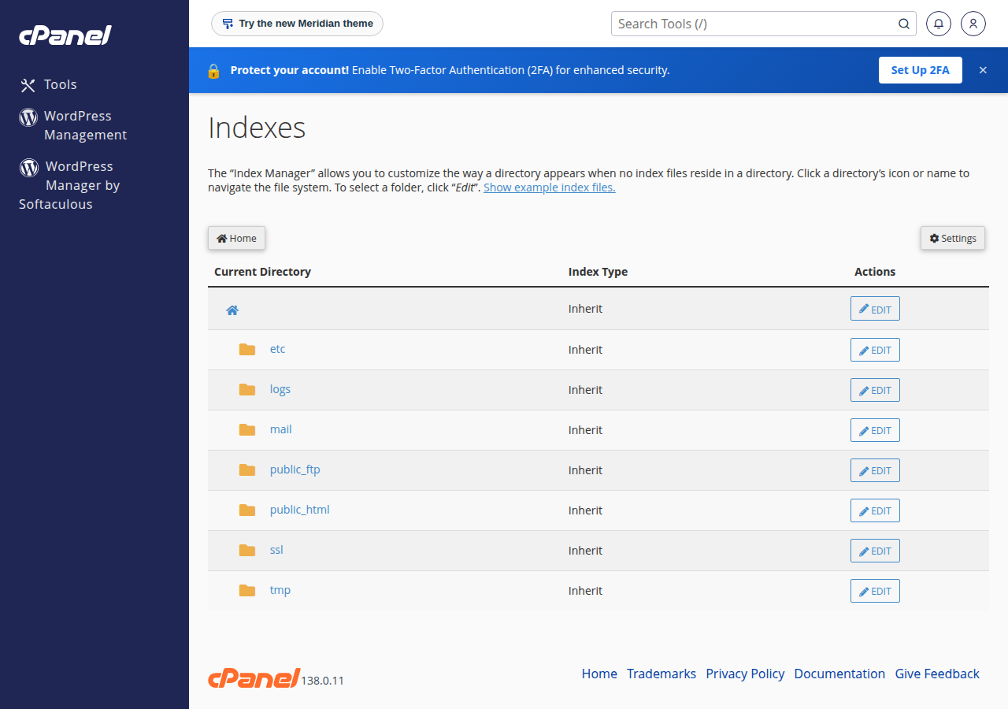1008x709 pixels.
Task: Click the home icon in the directory table
Action: coord(232,310)
